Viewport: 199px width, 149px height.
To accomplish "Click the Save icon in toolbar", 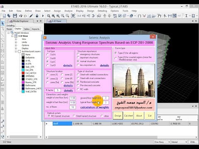I will [15, 16].
